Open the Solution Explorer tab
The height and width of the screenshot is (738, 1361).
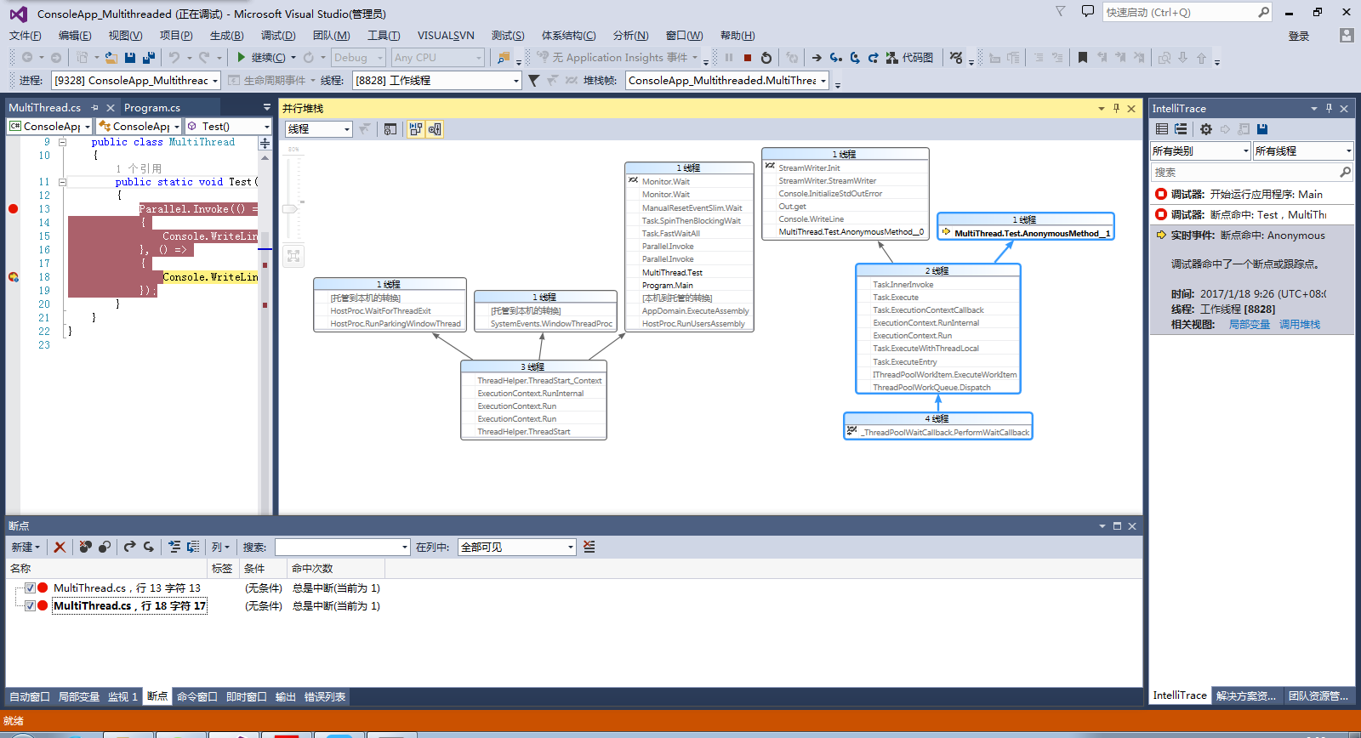(1246, 695)
